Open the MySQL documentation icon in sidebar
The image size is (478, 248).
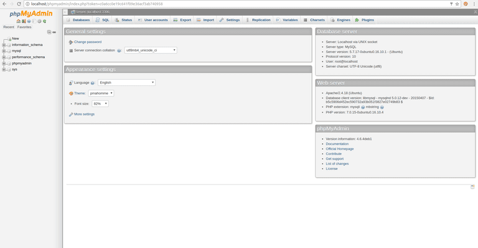[x=34, y=21]
